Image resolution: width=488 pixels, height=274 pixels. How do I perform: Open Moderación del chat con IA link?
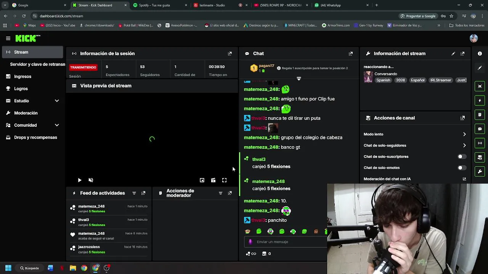tap(464, 179)
